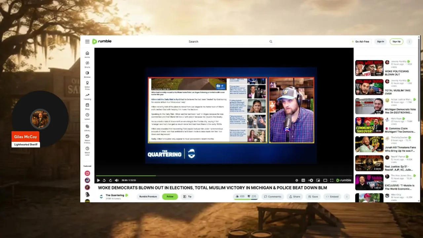The image size is (423, 238).
Task: Click the third Featured channel avatar
Action: [87, 187]
